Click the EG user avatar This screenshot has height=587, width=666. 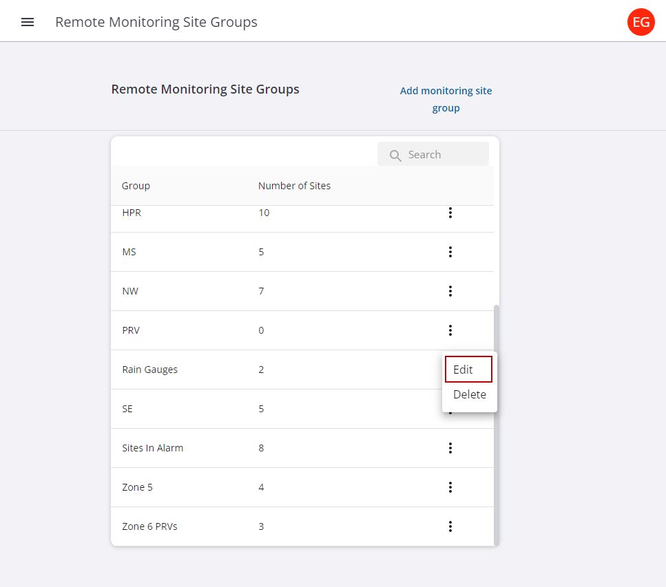641,22
